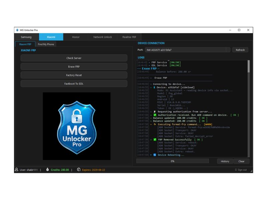Click the credits money bag icon
Screen dimensions: 267x200
pyautogui.click(x=47, y=170)
